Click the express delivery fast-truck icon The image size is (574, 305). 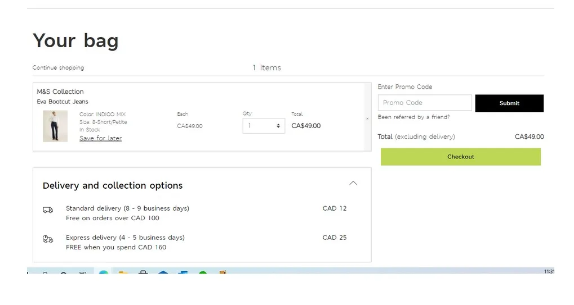point(48,239)
